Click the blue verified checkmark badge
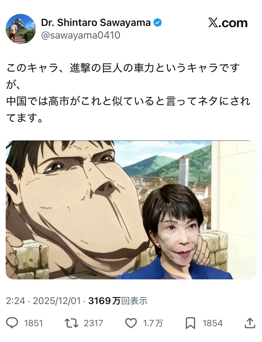 click(158, 23)
